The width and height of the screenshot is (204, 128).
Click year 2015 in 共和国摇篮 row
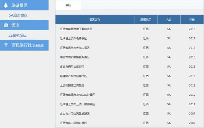point(192,57)
